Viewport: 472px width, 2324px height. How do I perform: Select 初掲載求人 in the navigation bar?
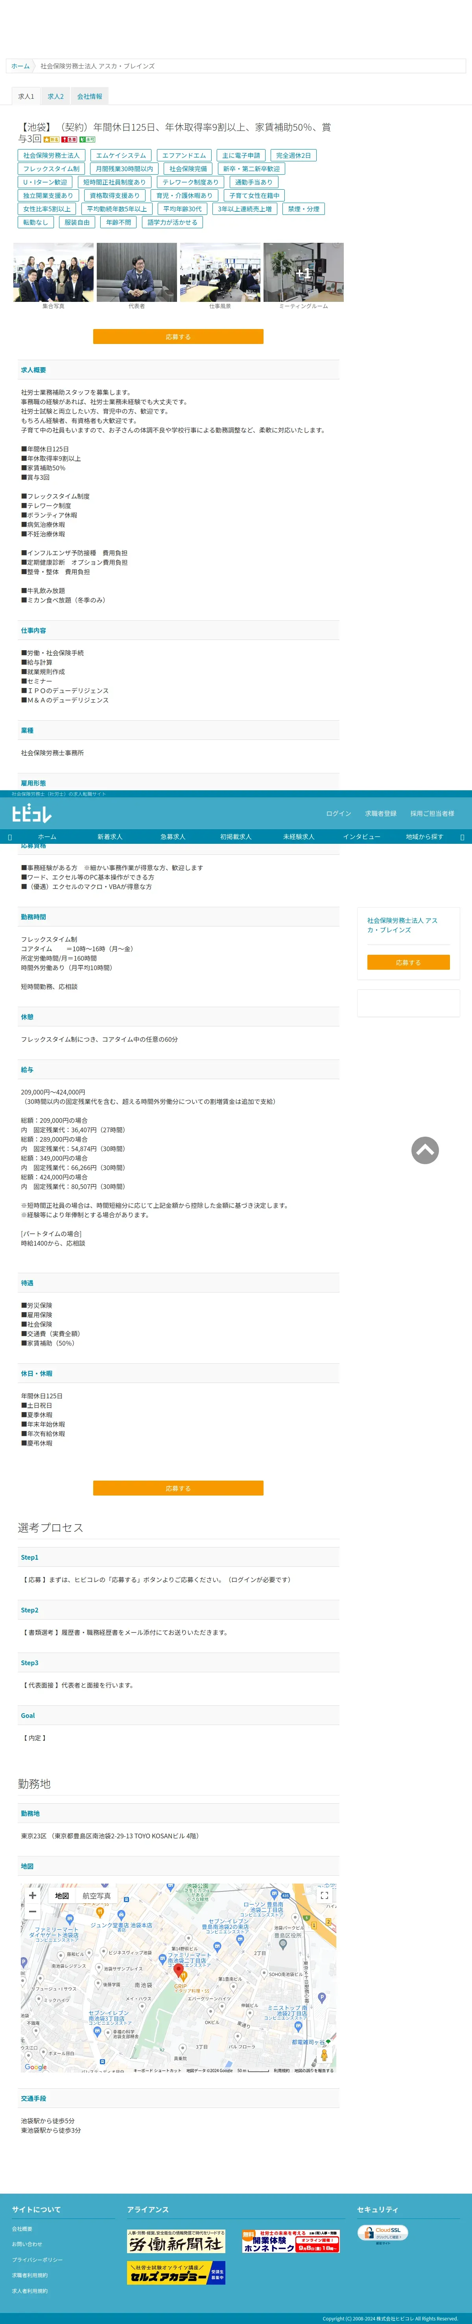point(236,837)
